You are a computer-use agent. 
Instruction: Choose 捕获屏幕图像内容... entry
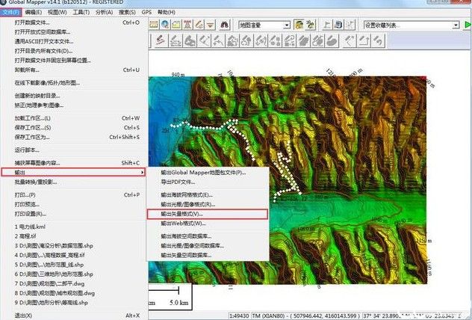74,163
